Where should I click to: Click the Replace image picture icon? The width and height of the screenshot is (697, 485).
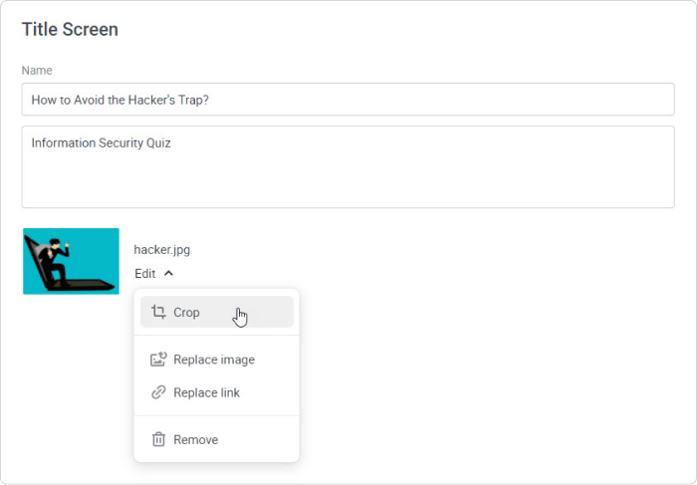click(x=158, y=359)
